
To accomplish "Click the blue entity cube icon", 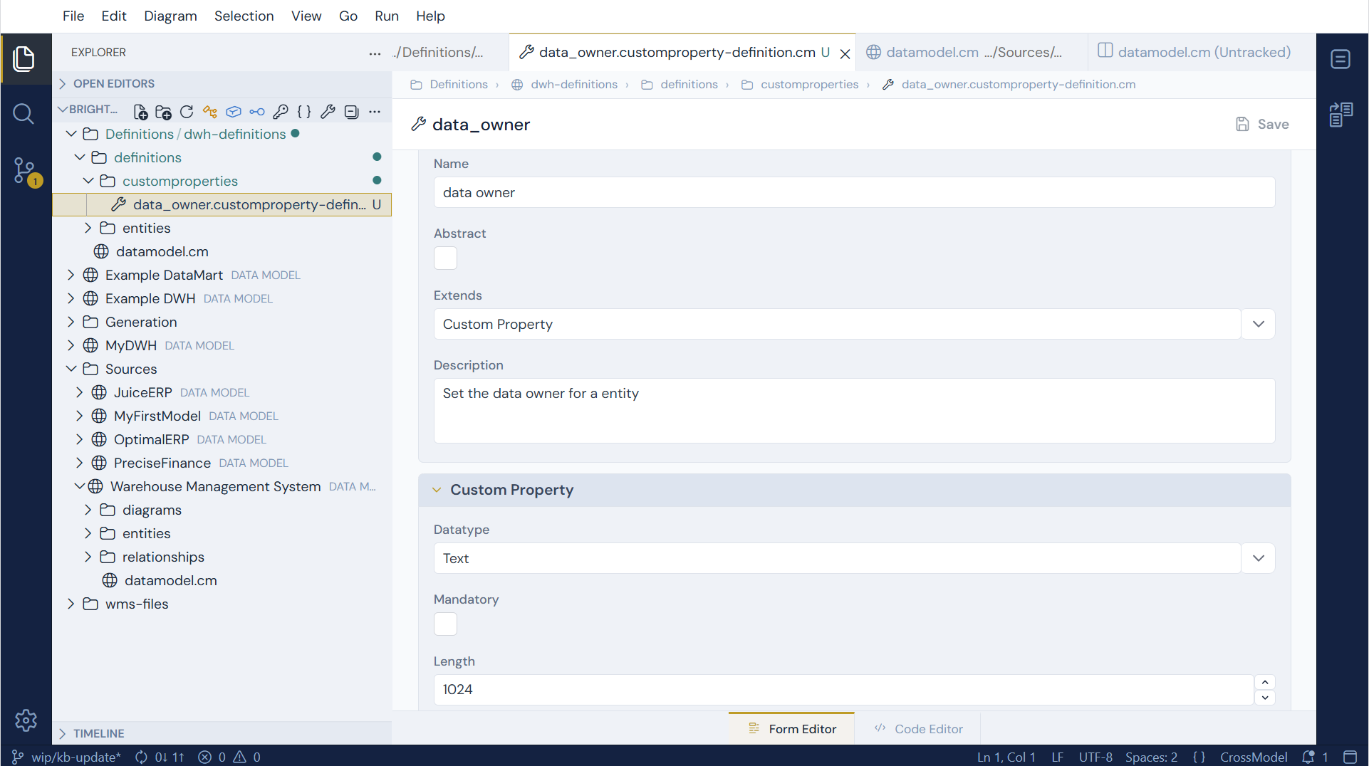I will (x=234, y=112).
